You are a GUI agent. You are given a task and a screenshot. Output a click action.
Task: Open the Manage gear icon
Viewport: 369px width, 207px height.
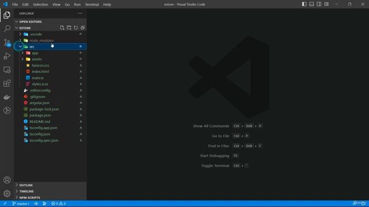pyautogui.click(x=7, y=194)
